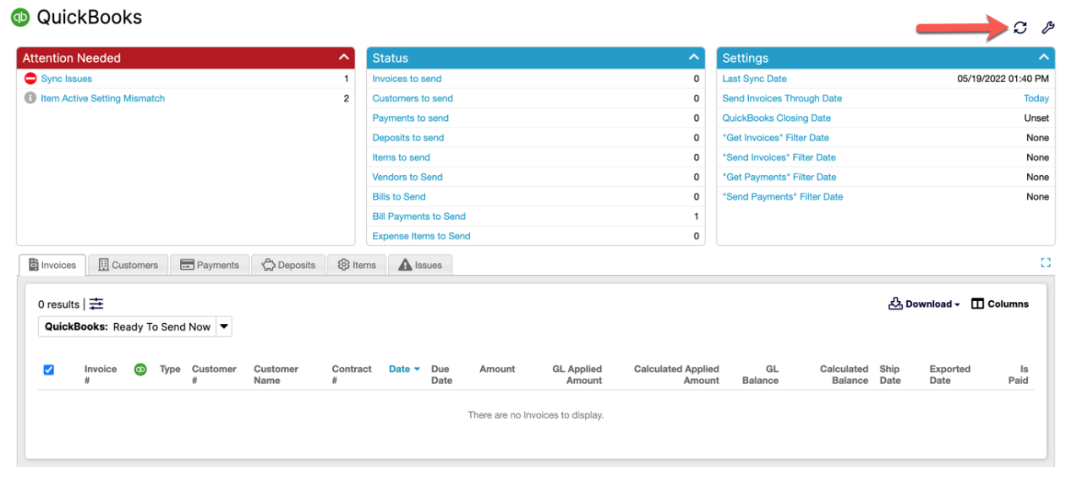Open the filter sliders icon beside results
Image resolution: width=1066 pixels, height=477 pixels.
tap(96, 304)
